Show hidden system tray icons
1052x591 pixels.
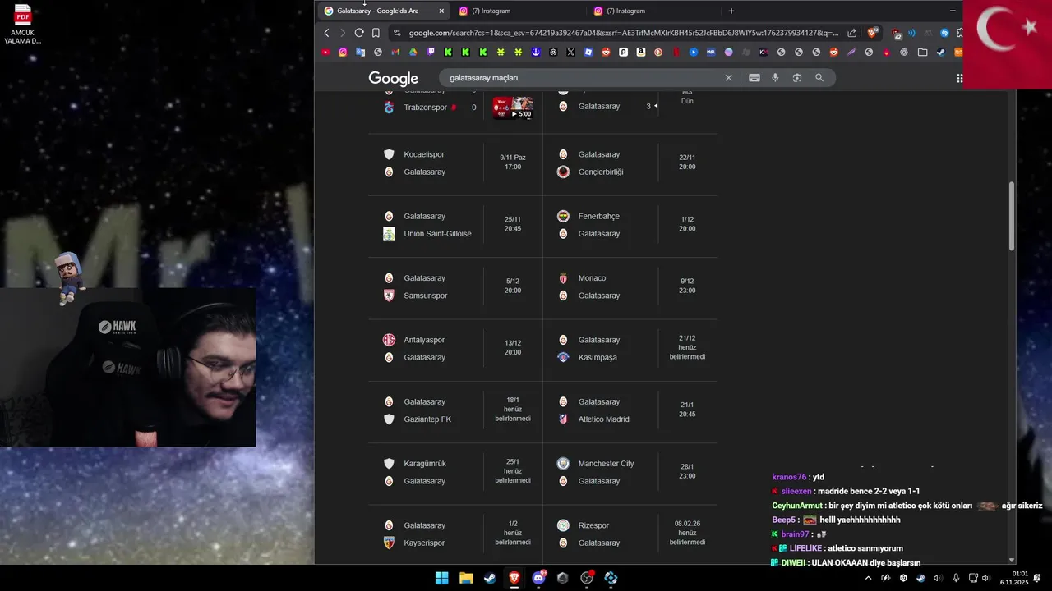click(868, 578)
